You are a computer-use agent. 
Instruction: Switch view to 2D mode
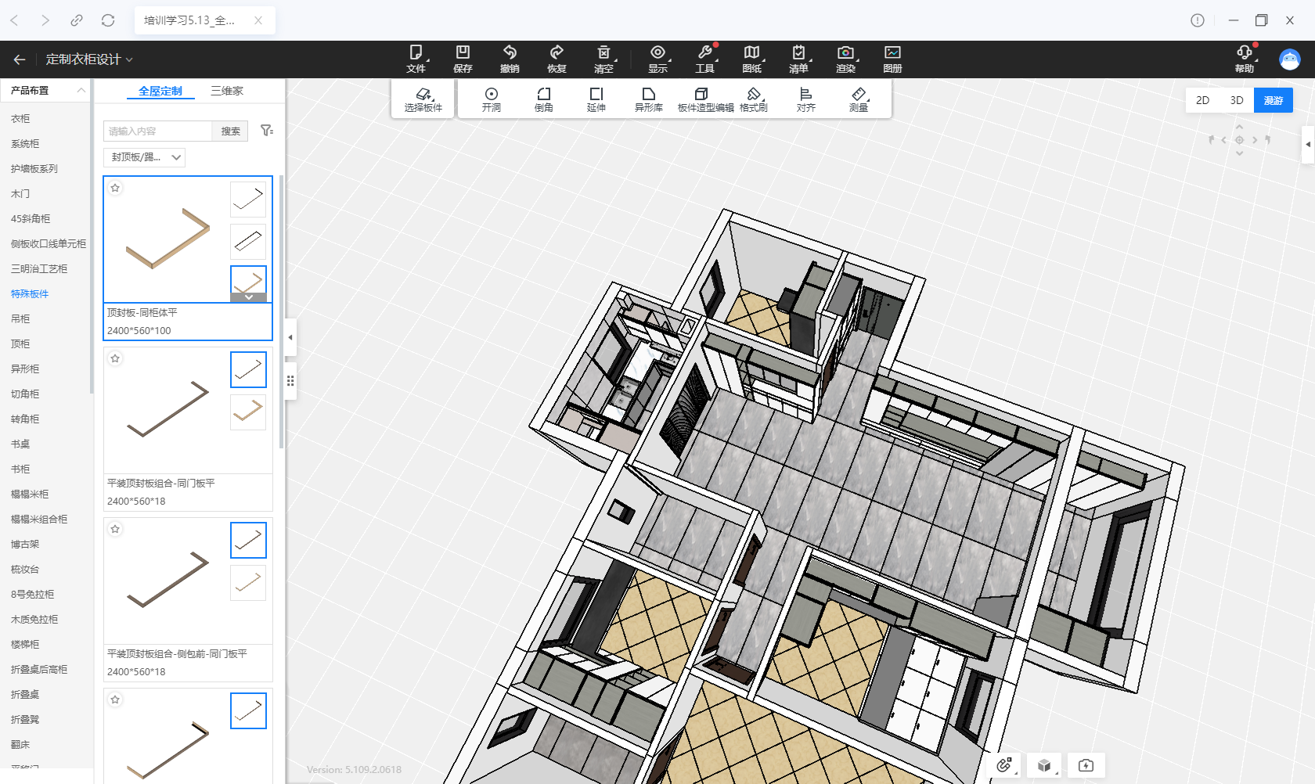tap(1202, 100)
